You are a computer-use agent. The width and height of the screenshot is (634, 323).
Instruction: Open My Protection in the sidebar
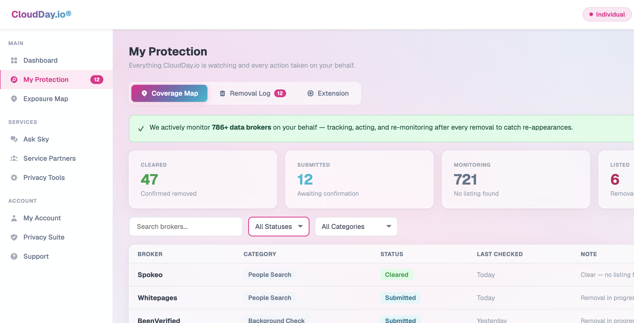pyautogui.click(x=56, y=80)
